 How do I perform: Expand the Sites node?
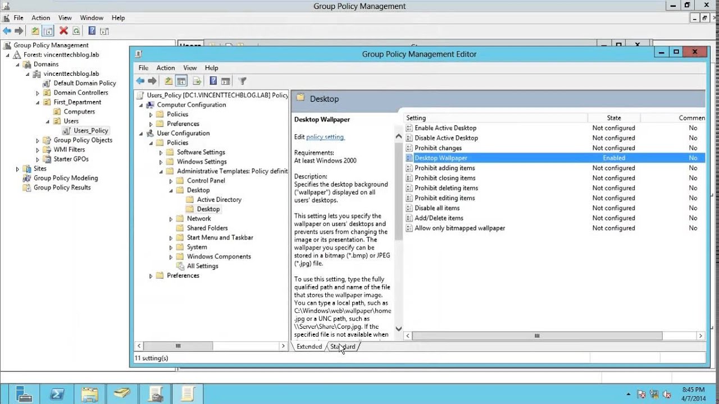(17, 169)
